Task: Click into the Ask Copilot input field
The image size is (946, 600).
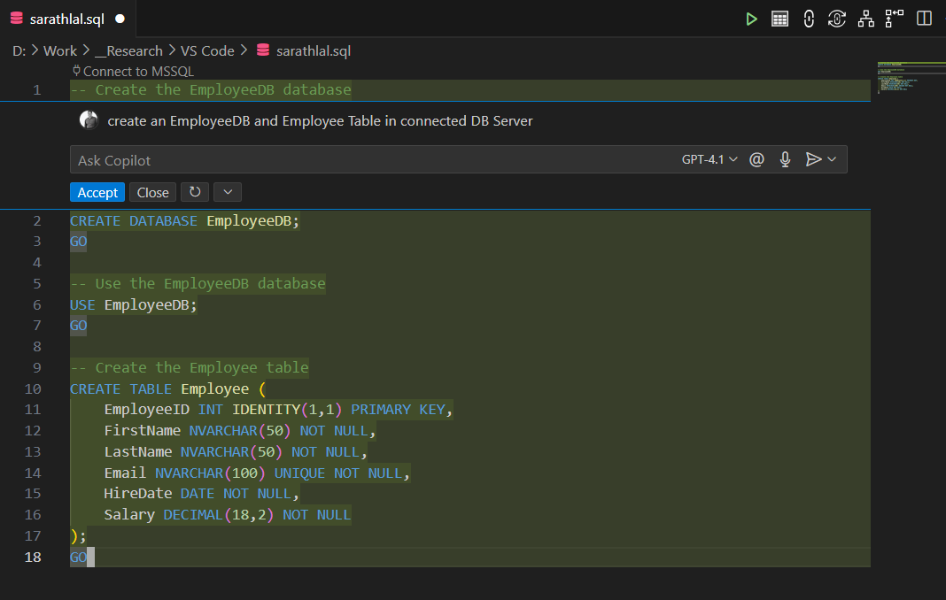Action: tap(354, 160)
